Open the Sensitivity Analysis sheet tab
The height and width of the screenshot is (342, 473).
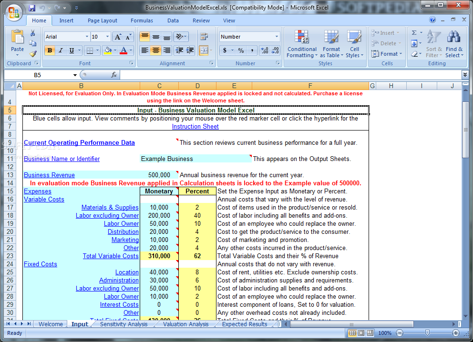123,324
